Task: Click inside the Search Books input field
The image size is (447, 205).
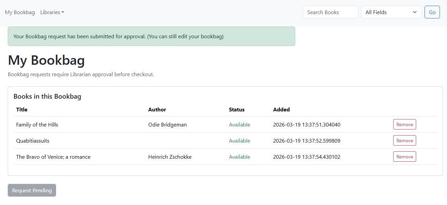Action: [x=330, y=12]
